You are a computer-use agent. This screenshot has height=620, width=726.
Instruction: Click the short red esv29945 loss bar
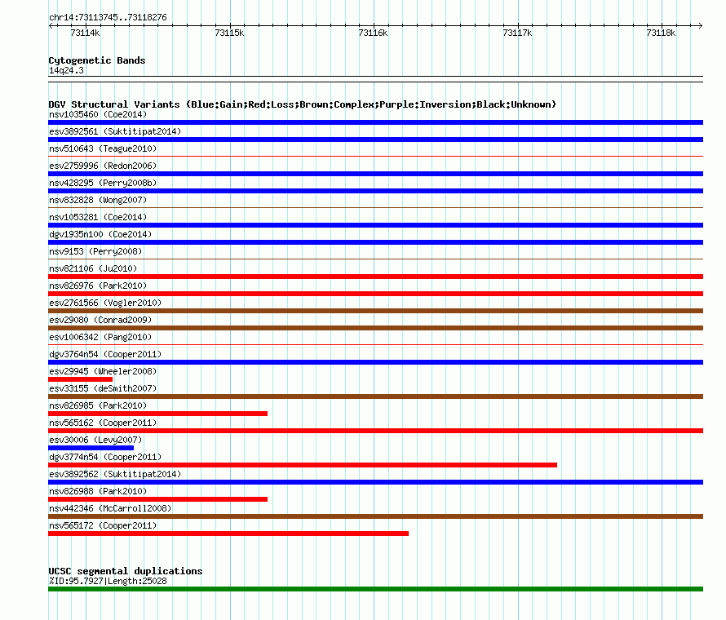pos(80,379)
